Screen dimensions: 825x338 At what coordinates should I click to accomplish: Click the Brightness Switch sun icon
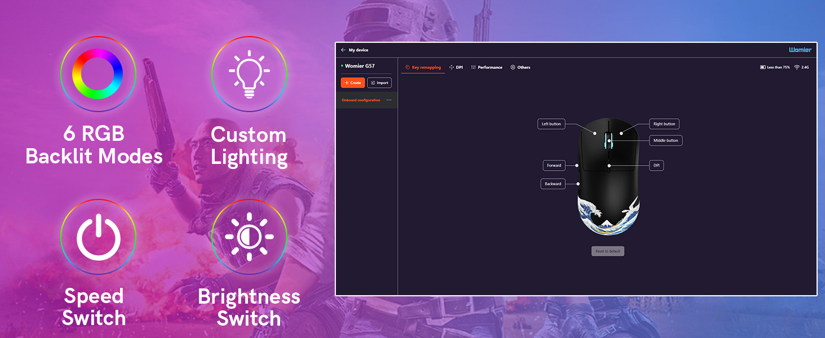pyautogui.click(x=249, y=237)
